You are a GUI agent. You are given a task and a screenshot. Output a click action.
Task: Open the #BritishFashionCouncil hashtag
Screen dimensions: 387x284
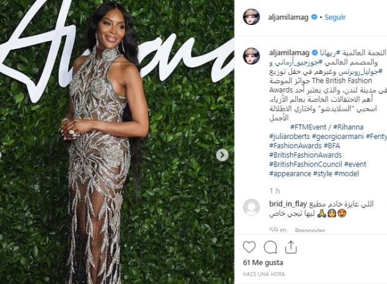[305, 165]
